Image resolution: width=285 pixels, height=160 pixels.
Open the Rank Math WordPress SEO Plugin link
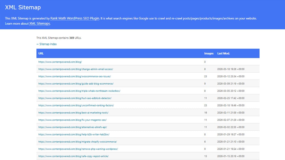pos(75,18)
